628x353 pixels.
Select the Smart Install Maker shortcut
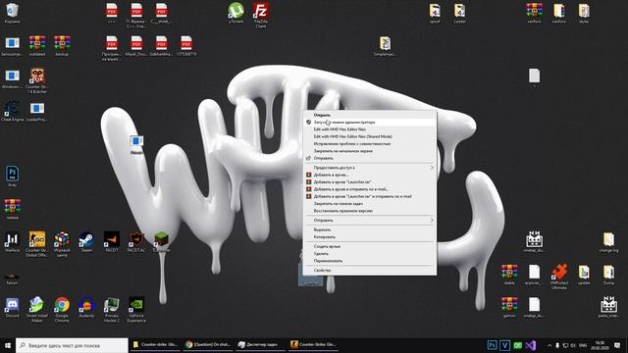(x=37, y=310)
